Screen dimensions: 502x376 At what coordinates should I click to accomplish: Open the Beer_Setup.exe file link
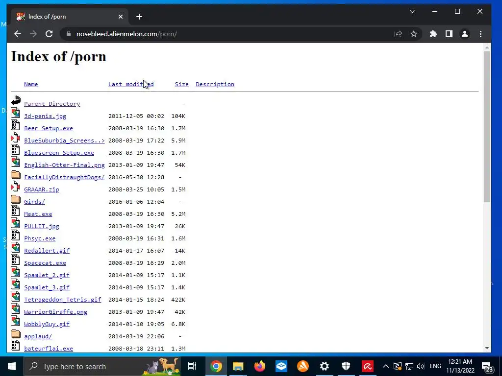(x=49, y=128)
